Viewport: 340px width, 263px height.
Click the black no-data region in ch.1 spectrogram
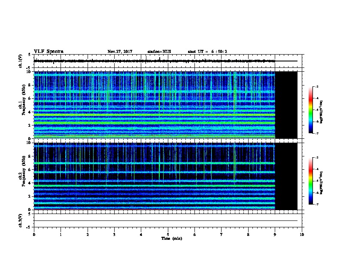click(x=286, y=105)
